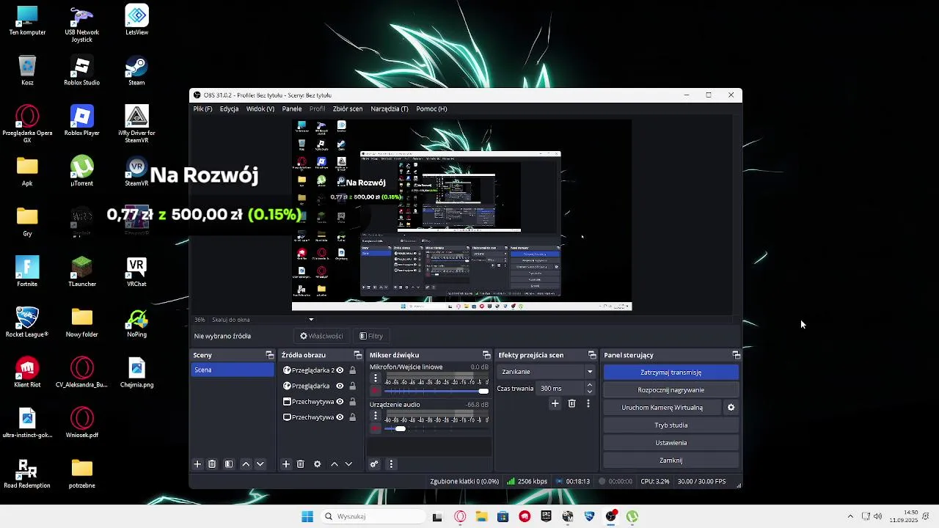Screen dimensions: 939x528
Task: Add a source in Źródła obrazu panel
Action: pyautogui.click(x=286, y=464)
